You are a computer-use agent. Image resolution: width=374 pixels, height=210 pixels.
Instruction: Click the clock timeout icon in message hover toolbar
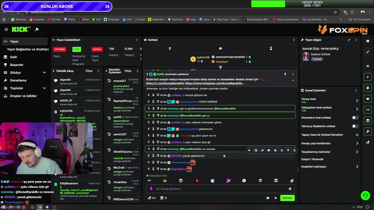[x=256, y=150]
